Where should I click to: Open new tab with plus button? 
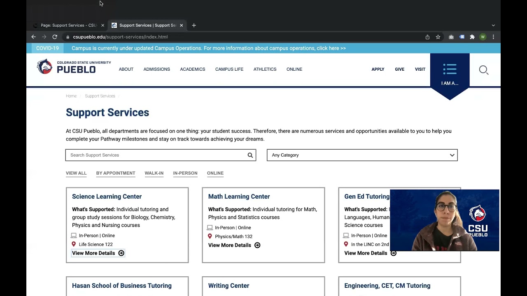point(194,25)
